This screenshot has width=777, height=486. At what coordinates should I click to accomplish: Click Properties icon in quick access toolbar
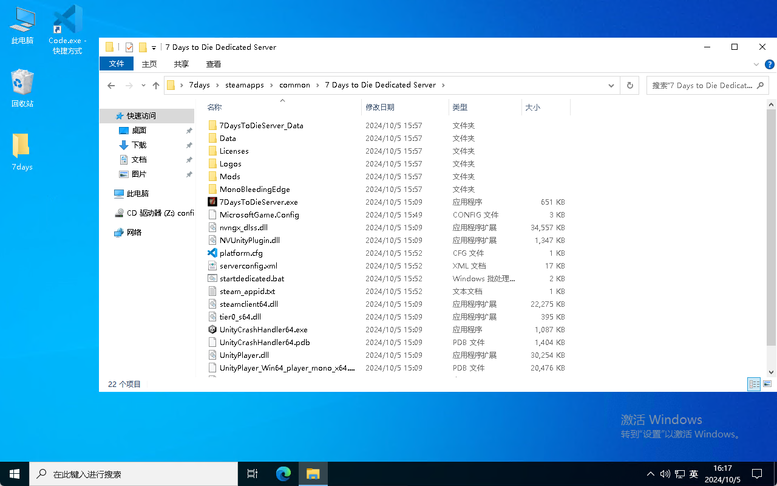tap(129, 47)
